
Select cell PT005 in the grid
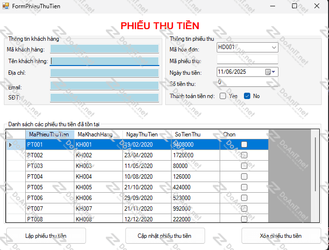pos(50,187)
